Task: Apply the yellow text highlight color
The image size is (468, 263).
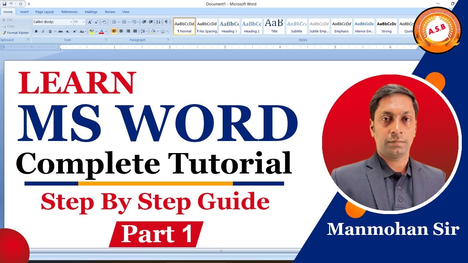Action: [x=91, y=31]
